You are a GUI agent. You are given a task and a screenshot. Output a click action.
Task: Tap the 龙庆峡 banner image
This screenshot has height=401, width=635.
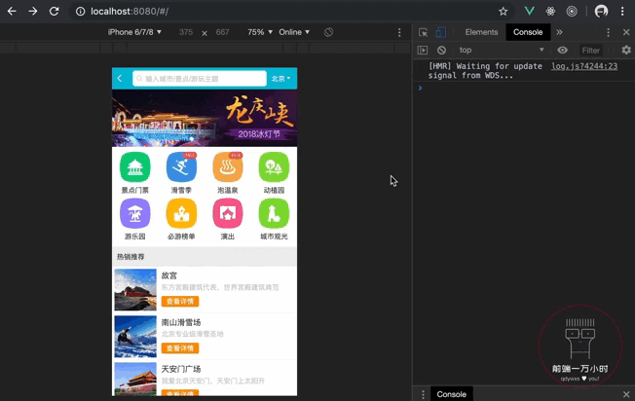(x=205, y=118)
